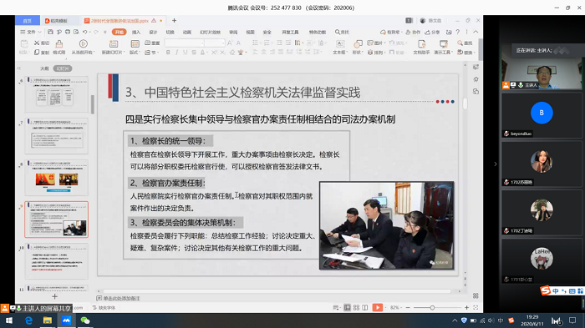Viewport: 585px width, 328px height.
Task: Open the font name combo box
Action: click(185, 43)
